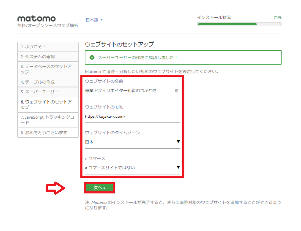Image resolution: width=301 pixels, height=231 pixels.
Task: Open the 日本語 language dropdown
Action: (x=94, y=20)
